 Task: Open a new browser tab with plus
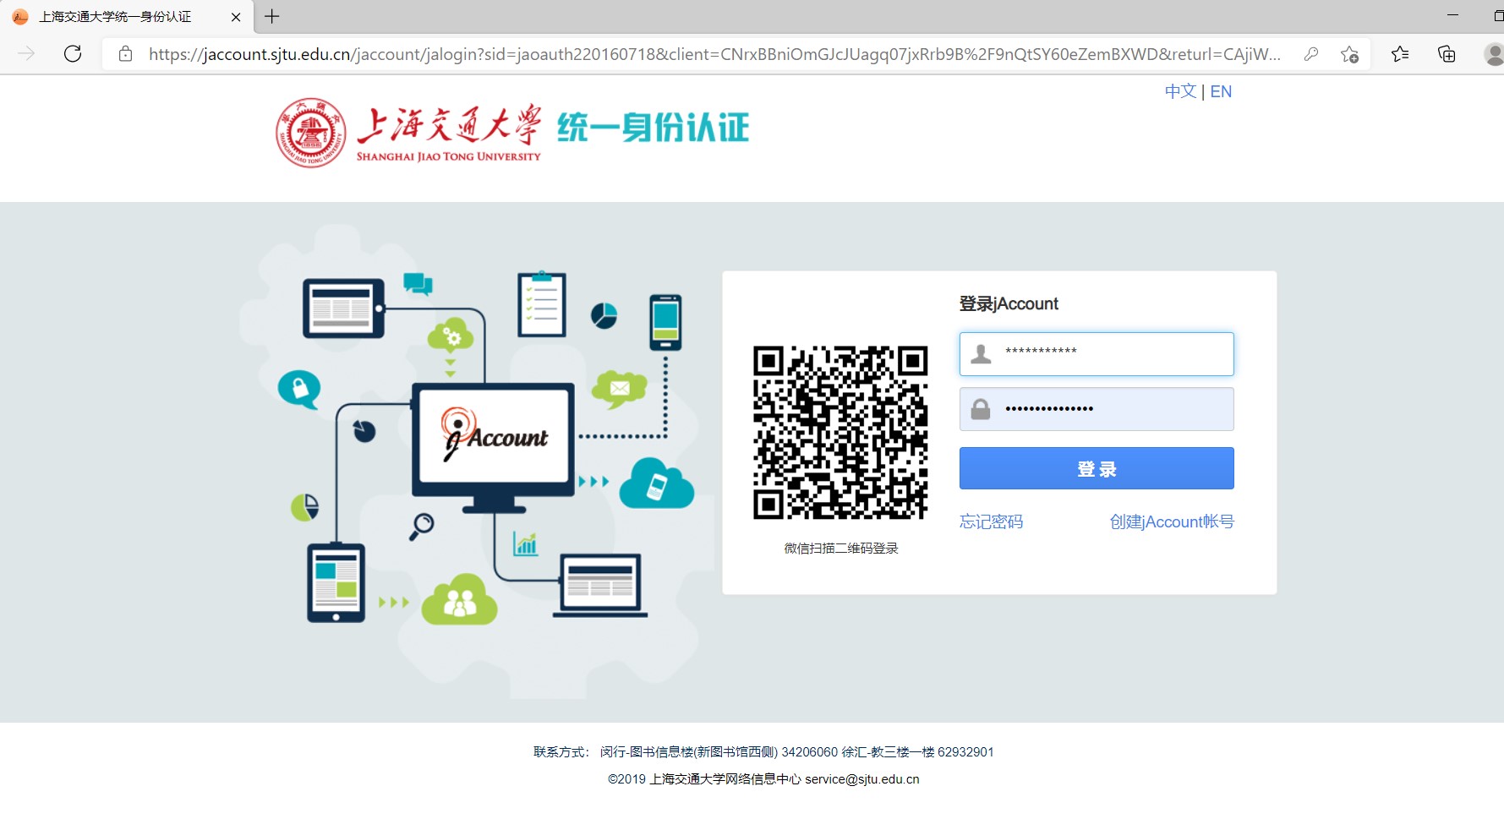pos(271,16)
